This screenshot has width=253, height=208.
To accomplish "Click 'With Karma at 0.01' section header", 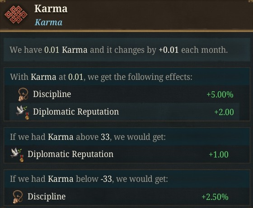I will coord(101,77).
